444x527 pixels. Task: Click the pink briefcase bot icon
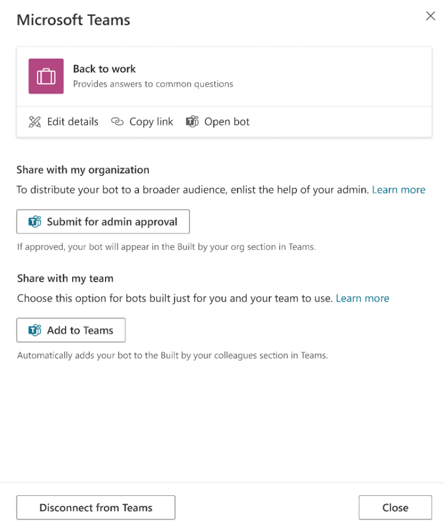tap(46, 76)
